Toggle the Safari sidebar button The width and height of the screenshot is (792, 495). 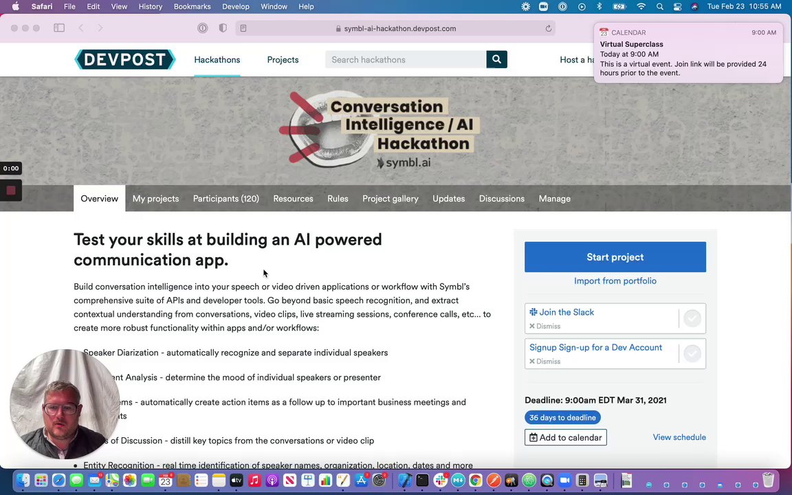[x=59, y=28]
